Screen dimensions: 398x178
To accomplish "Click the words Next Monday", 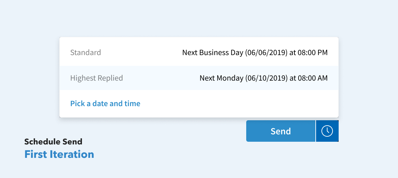I will [221, 78].
